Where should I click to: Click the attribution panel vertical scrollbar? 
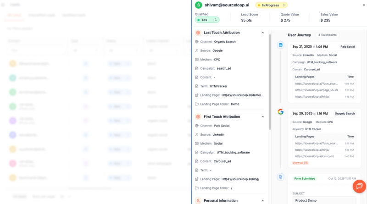click(270, 82)
